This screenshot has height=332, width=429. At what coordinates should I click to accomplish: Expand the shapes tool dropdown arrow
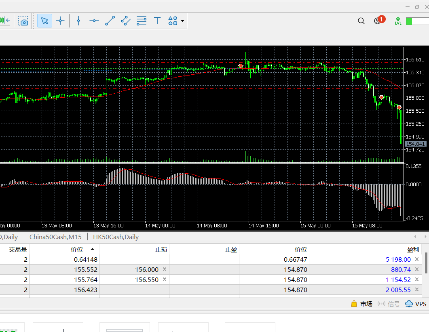click(182, 21)
